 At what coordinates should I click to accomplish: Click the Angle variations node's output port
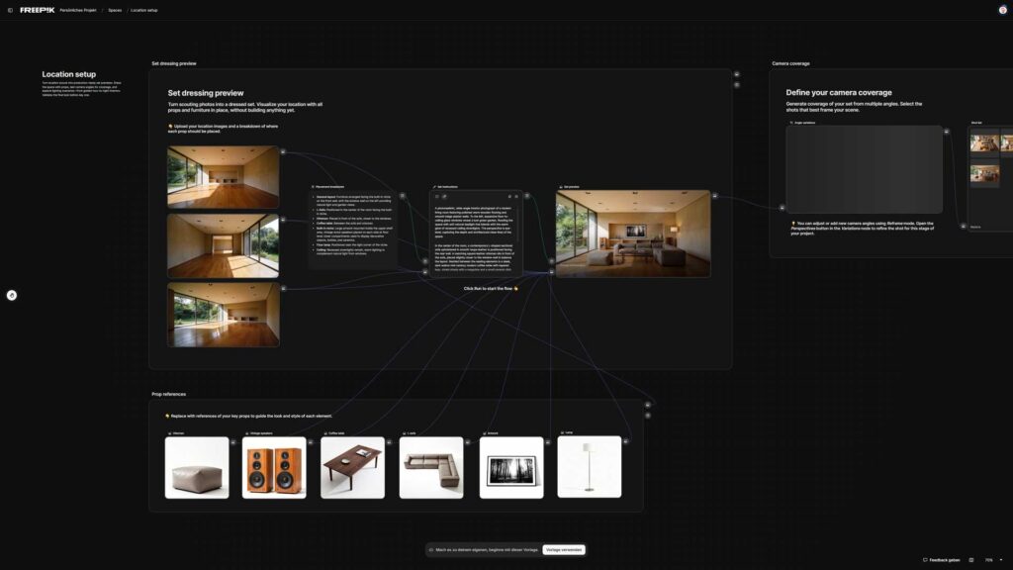pos(947,132)
